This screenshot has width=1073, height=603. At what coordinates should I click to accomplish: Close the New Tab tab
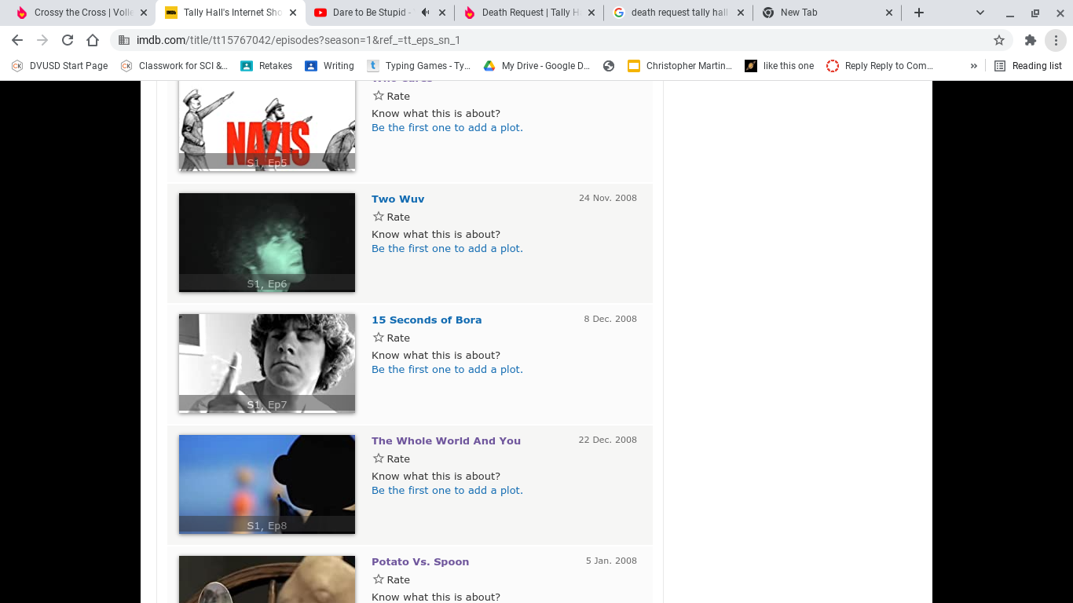coord(889,13)
